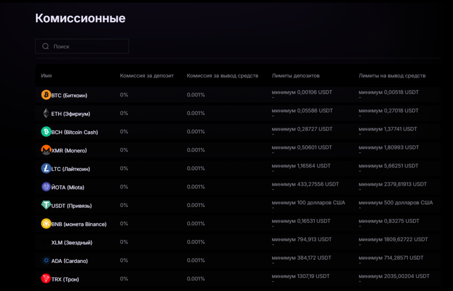Viewport: 453px width, 291px height.
Task: Select the USDT (Привязь) row name
Action: point(72,206)
